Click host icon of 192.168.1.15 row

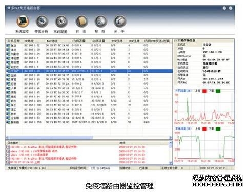click(x=8, y=93)
